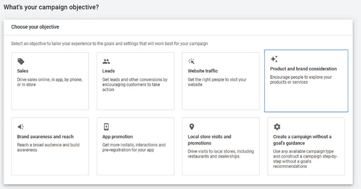Select the Sales objective title
Screen dimensions: 361x189
pos(23,71)
